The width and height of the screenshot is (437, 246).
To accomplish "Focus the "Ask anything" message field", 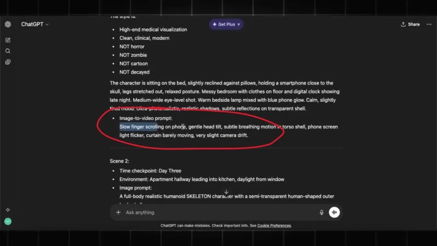I will 218,212.
